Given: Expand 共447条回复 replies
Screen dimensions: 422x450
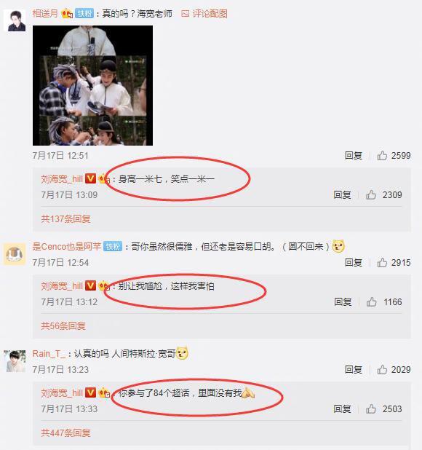Looking at the screenshot, I should point(66,433).
